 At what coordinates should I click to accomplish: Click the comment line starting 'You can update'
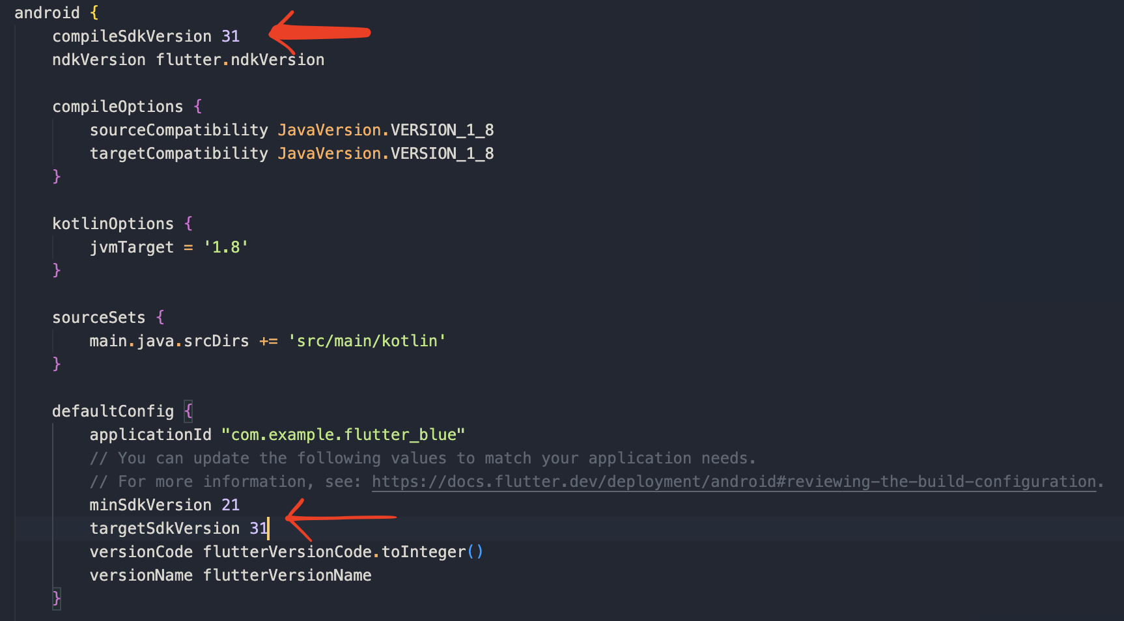(423, 458)
